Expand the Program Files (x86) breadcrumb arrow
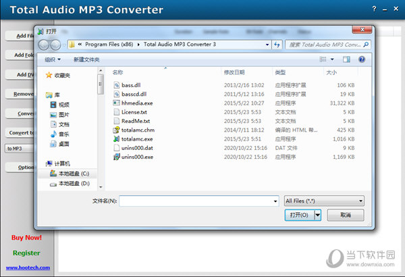The image size is (405, 277). pyautogui.click(x=138, y=45)
